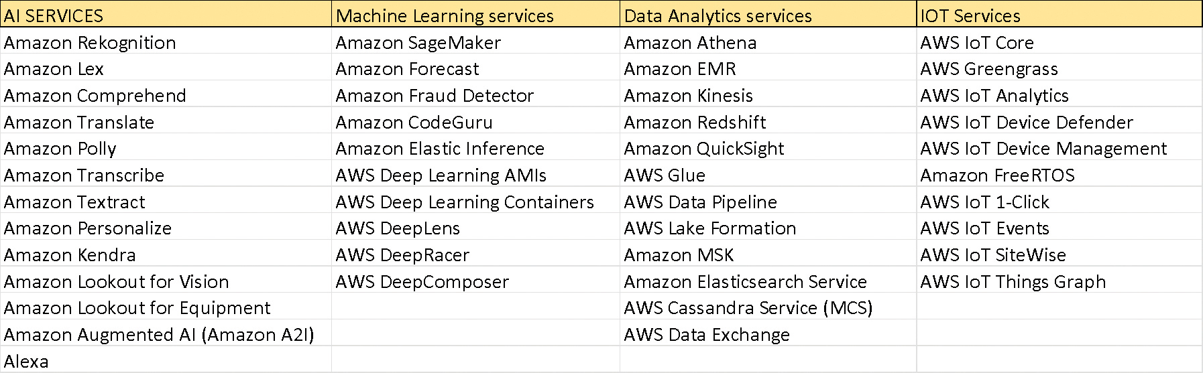
Task: Click the AWS DeepComposer cell
Action: click(x=422, y=282)
